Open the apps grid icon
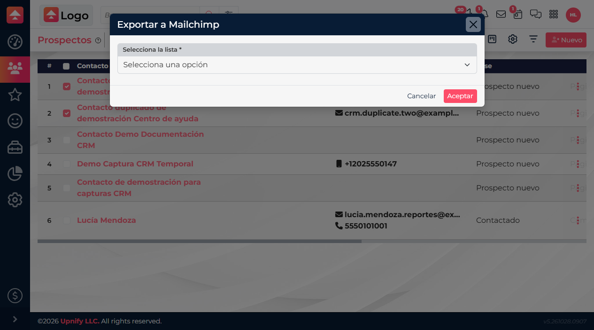Screen dimensions: 594x330 [554, 14]
